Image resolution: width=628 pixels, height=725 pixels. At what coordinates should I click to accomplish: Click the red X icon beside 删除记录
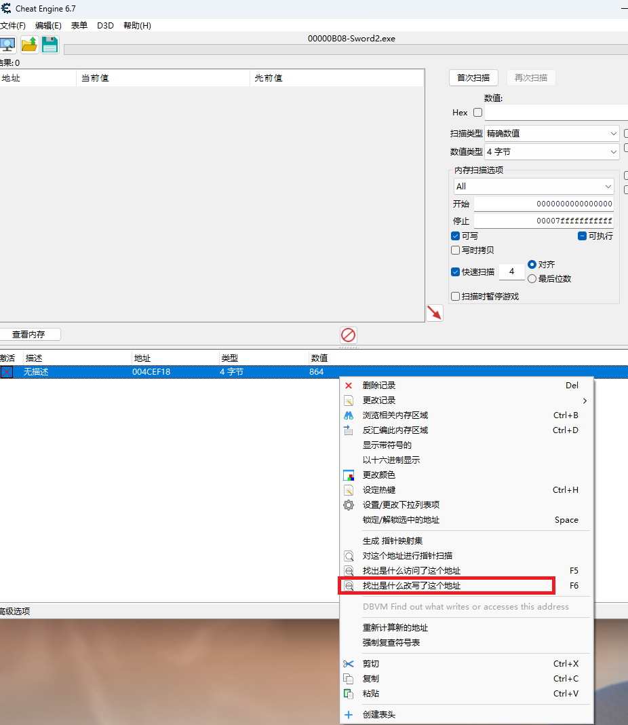(349, 386)
